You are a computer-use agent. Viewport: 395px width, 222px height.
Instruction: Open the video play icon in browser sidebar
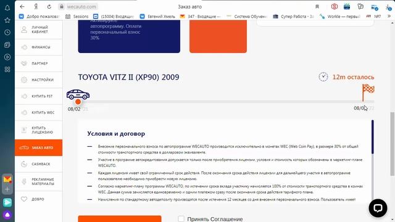pyautogui.click(x=7, y=57)
